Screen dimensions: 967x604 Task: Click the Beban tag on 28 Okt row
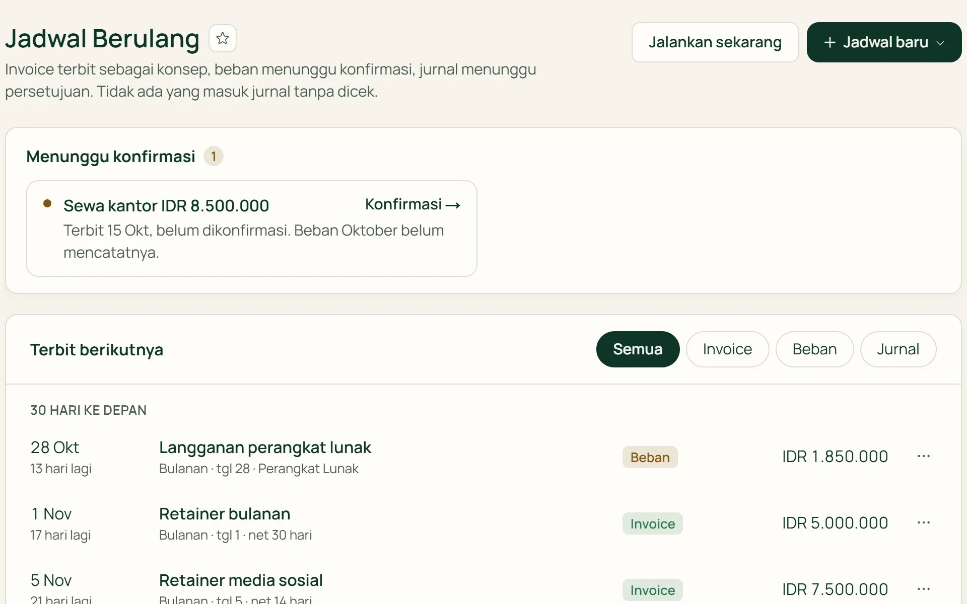tap(650, 457)
